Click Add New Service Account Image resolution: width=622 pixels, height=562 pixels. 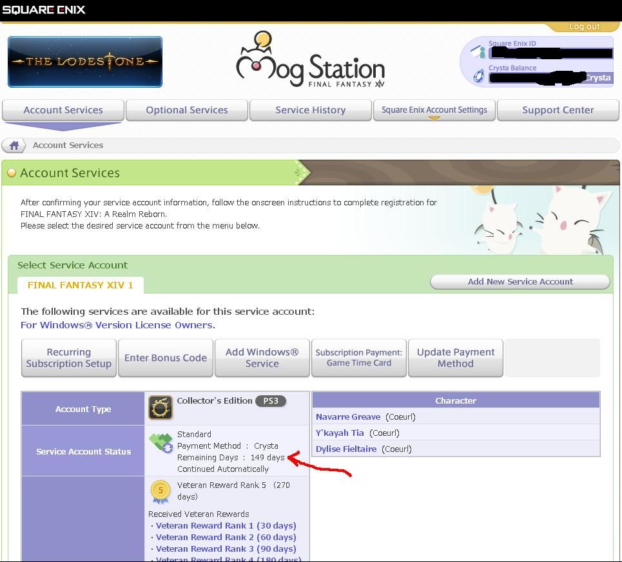[520, 281]
